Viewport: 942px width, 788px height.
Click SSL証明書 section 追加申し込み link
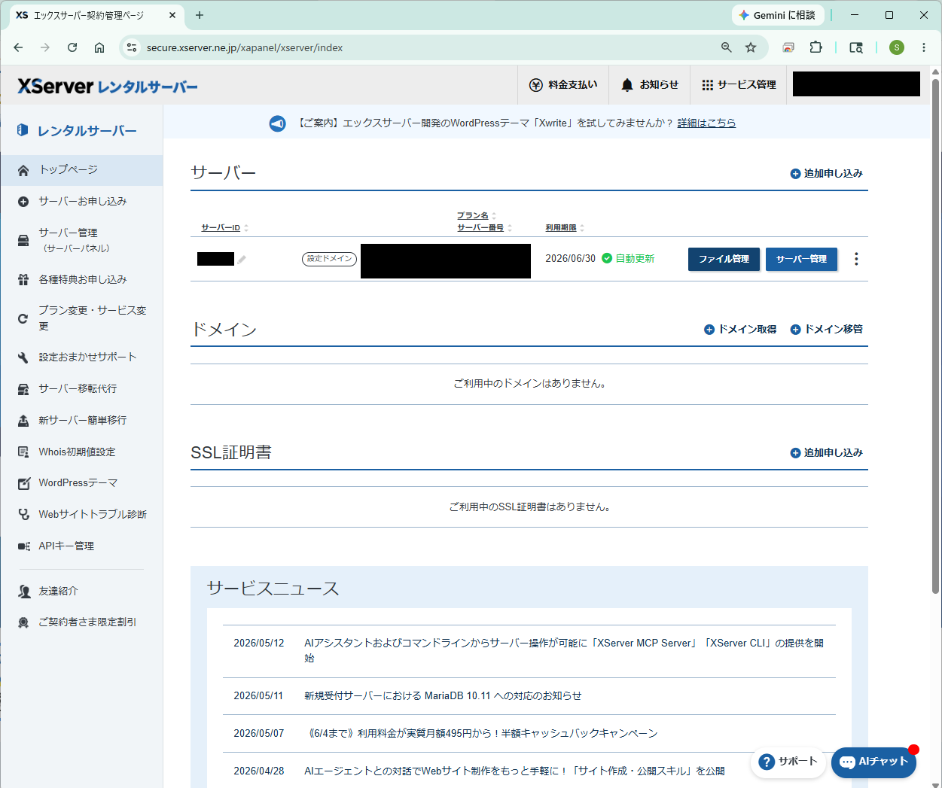point(826,452)
